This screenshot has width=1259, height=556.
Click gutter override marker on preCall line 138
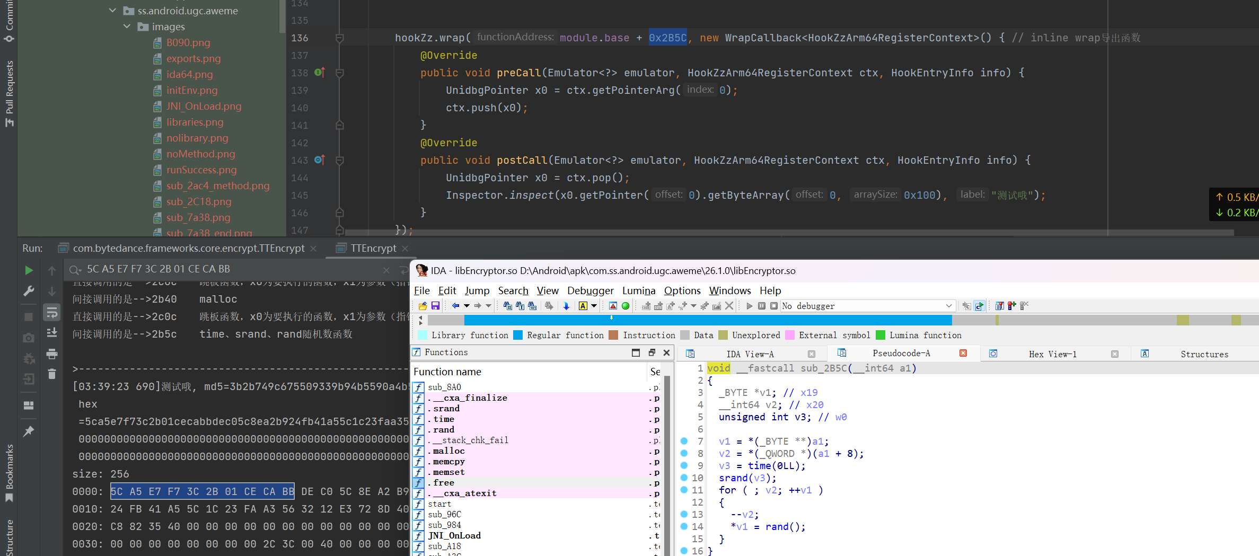(x=320, y=72)
